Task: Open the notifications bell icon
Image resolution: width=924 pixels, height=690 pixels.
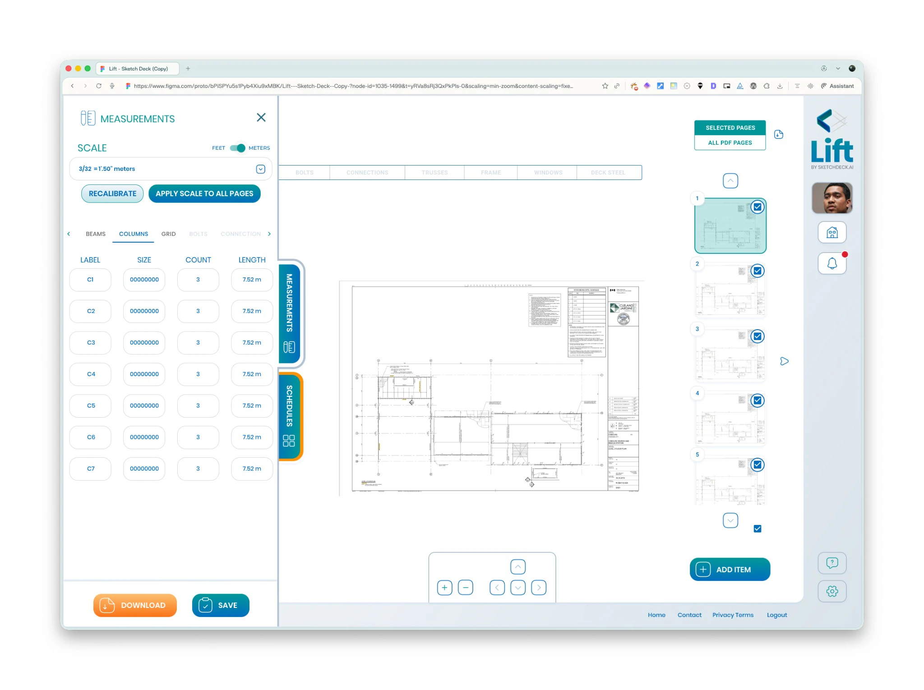Action: [x=832, y=263]
